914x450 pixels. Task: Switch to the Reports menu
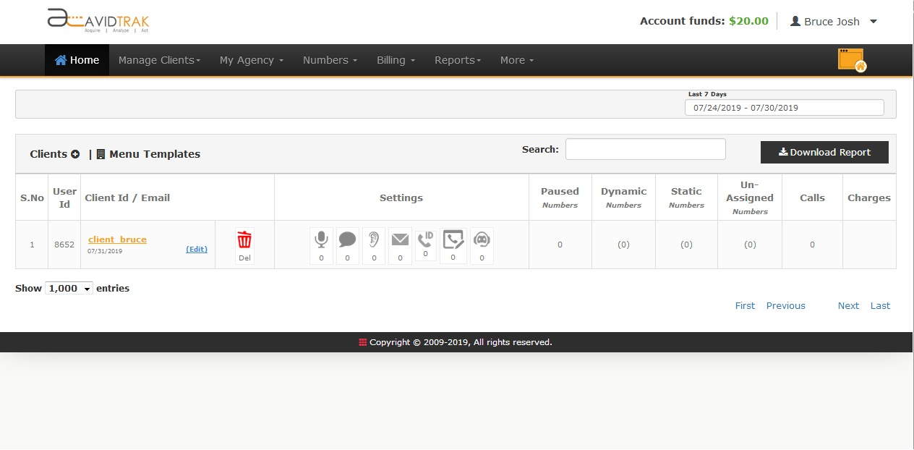(x=457, y=60)
